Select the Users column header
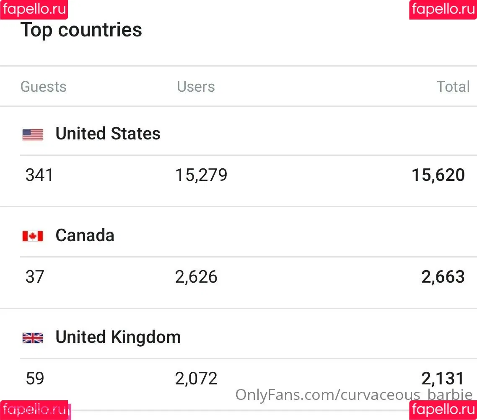Image resolution: width=477 pixels, height=420 pixels. [x=196, y=87]
